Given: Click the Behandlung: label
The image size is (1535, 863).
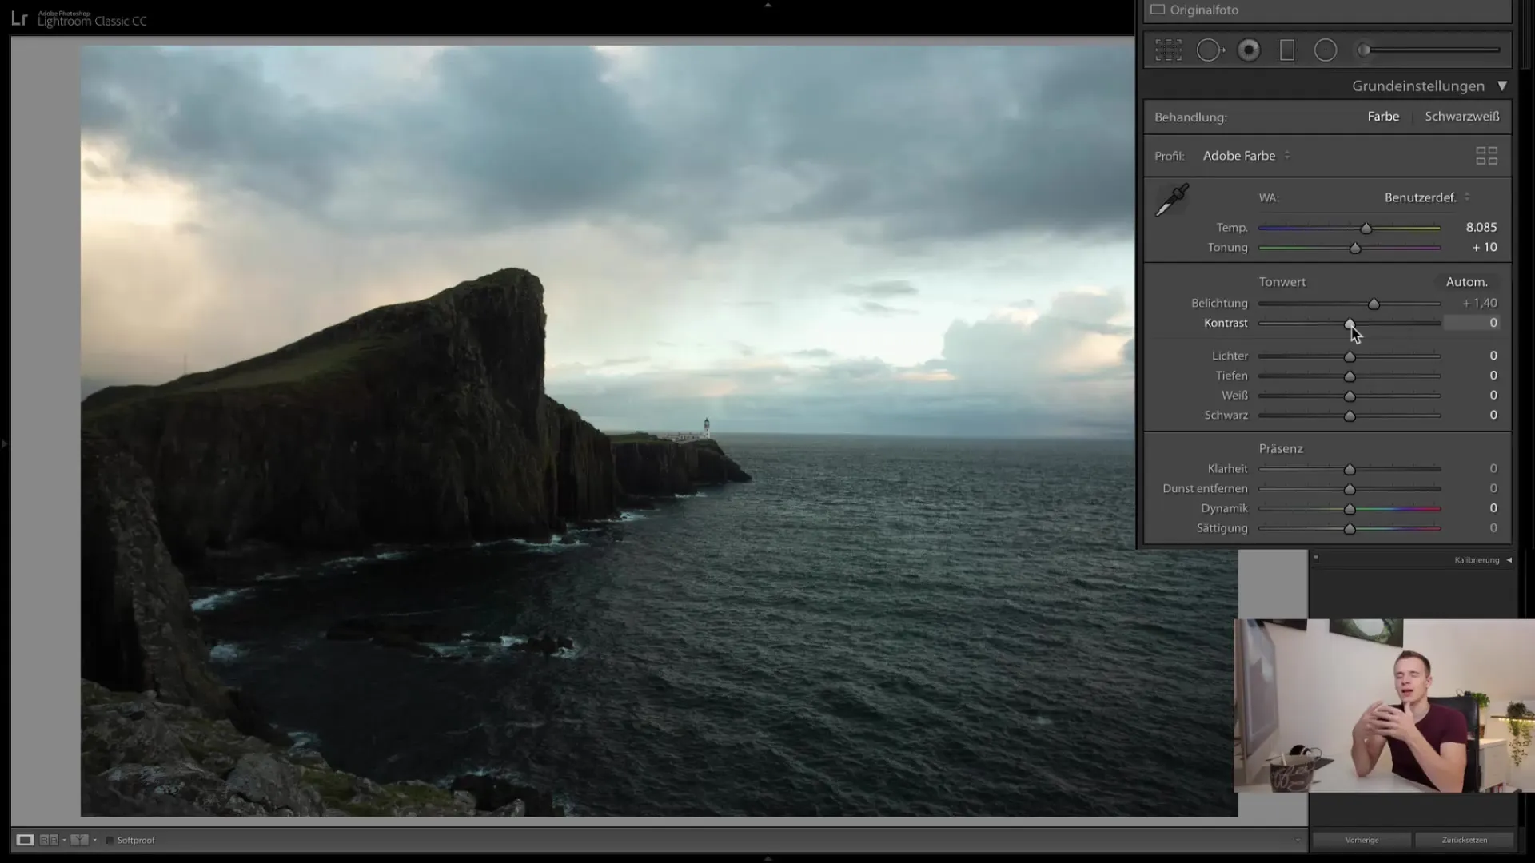Looking at the screenshot, I should pyautogui.click(x=1190, y=117).
